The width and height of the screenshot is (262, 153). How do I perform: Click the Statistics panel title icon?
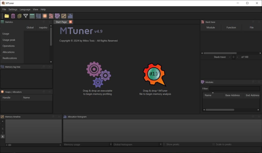(x=2, y=22)
